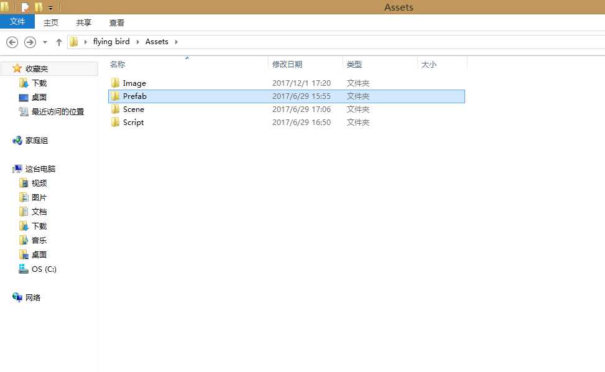605x372 pixels.
Task: Click the window folder icon in title bar
Action: [4, 7]
